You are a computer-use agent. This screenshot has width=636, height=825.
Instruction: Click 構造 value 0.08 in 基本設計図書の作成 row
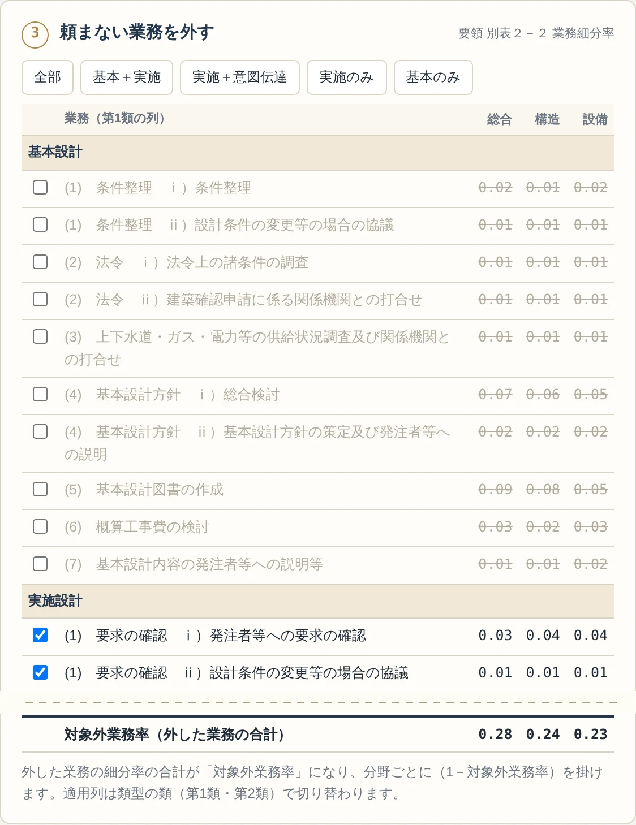click(x=543, y=489)
